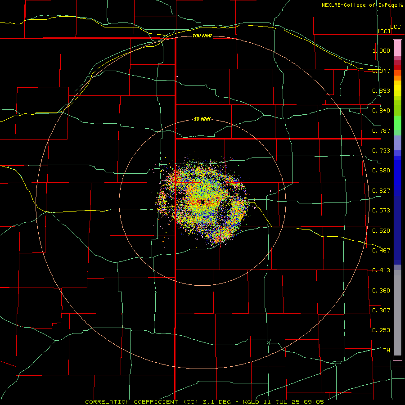Select the 0.893 scale value label

tap(381, 90)
